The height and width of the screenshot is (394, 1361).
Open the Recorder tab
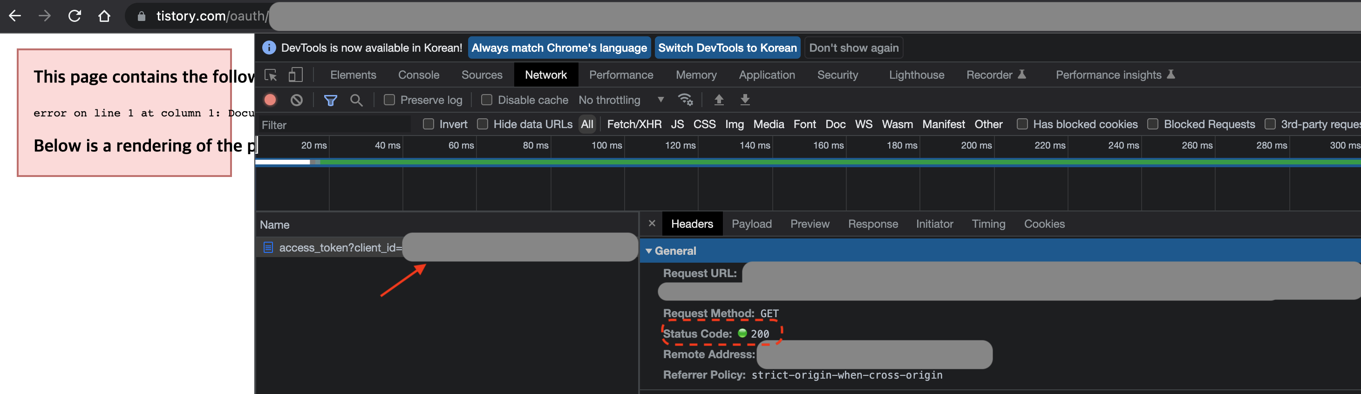[x=995, y=75]
